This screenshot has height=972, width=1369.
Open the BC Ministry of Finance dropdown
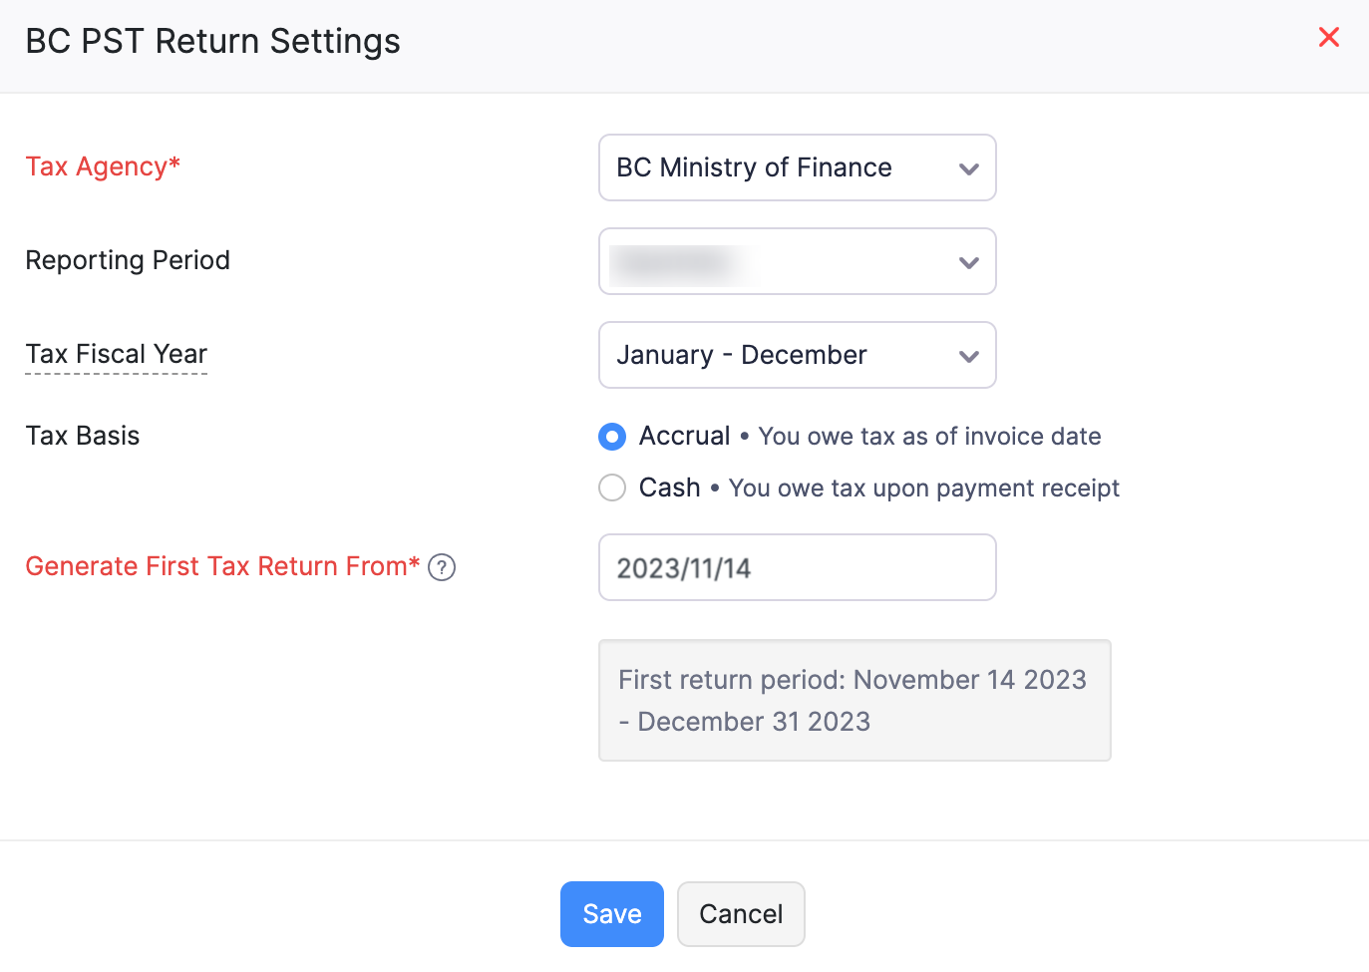pyautogui.click(x=778, y=167)
